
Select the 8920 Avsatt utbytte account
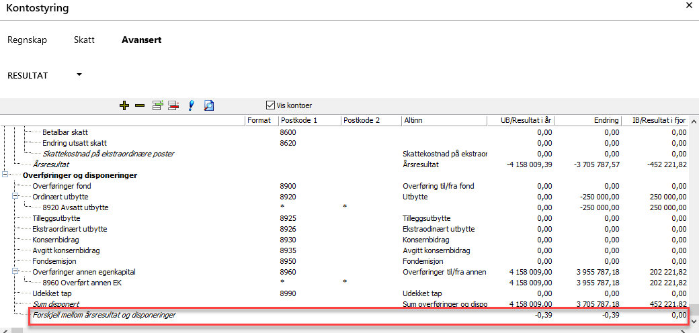[75, 207]
